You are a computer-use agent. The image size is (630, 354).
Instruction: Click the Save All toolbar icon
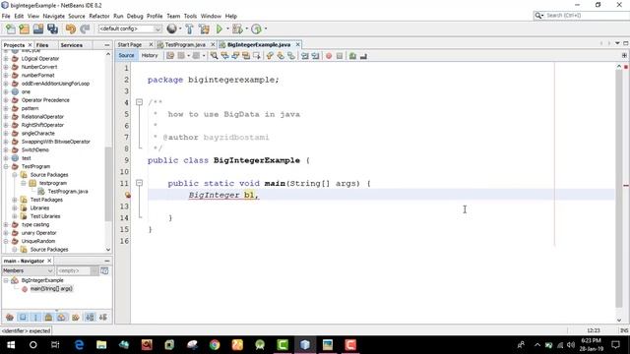52,29
